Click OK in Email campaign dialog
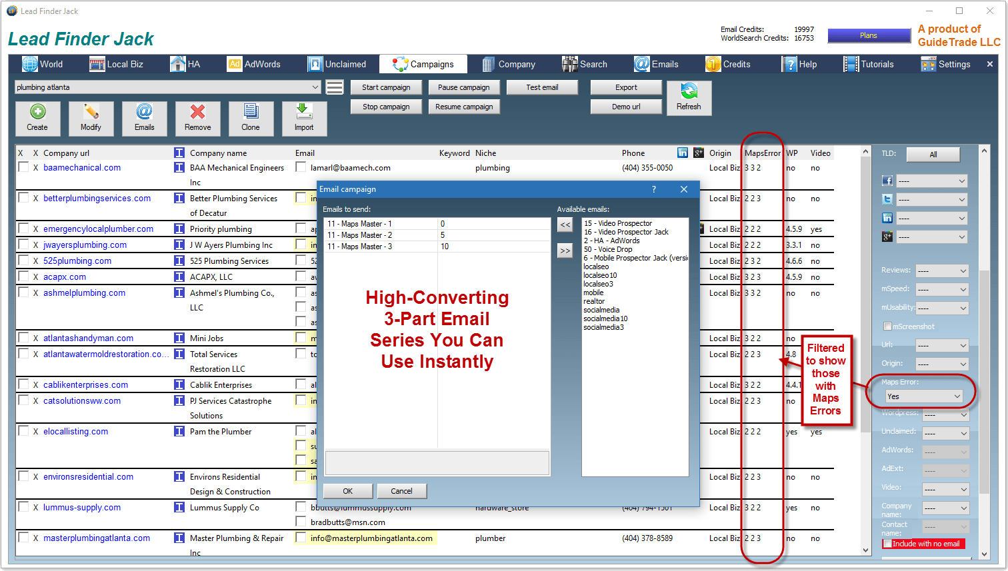The width and height of the screenshot is (1008, 571). point(347,491)
